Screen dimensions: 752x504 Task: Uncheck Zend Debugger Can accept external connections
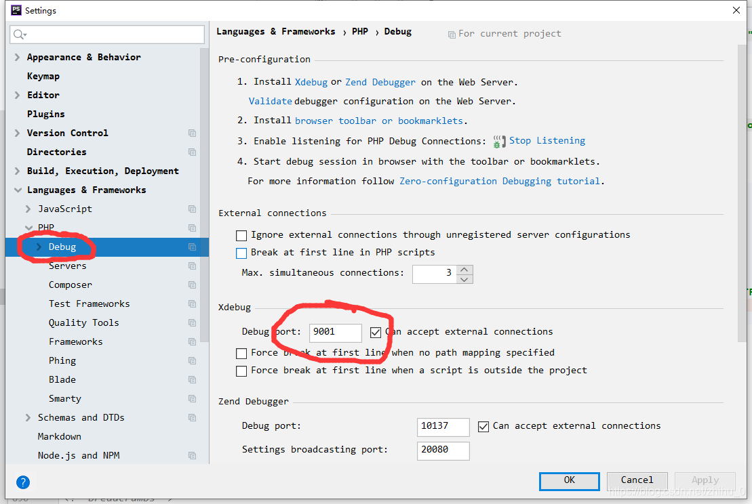tap(483, 426)
